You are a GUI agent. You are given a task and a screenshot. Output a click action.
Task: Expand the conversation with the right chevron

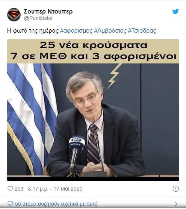[x=176, y=204]
